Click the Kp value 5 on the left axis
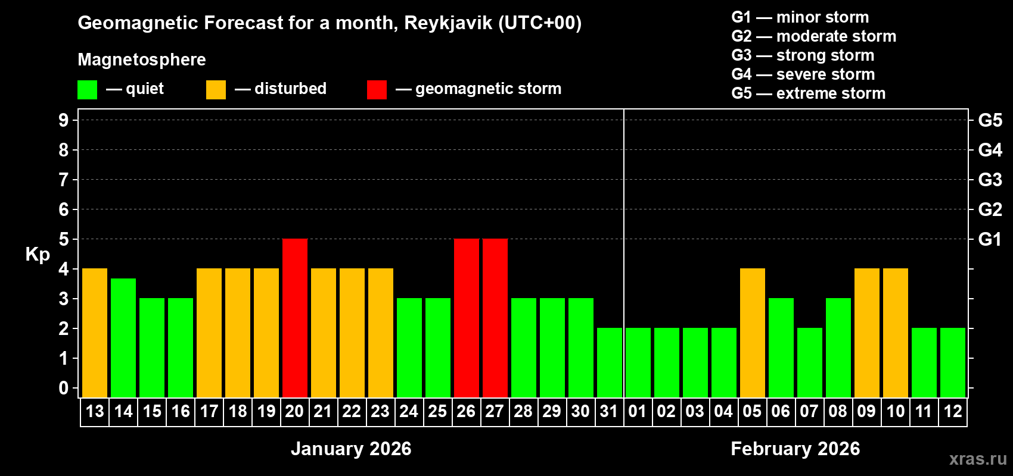The image size is (1013, 476). (64, 239)
